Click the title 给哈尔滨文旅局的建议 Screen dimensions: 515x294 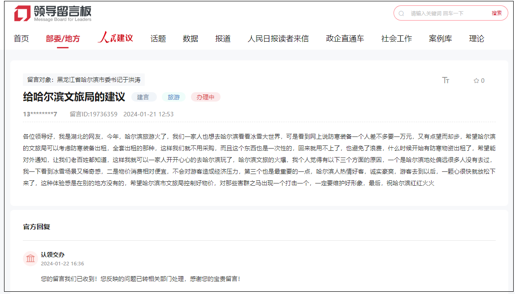74,97
